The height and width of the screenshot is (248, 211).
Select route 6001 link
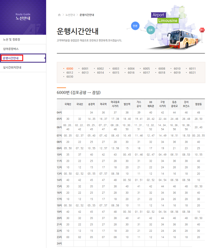tap(85, 69)
